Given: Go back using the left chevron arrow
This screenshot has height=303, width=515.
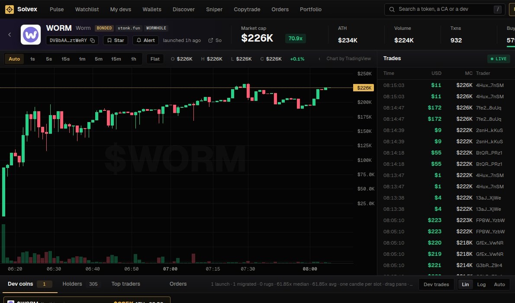Looking at the screenshot, I should [x=10, y=35].
